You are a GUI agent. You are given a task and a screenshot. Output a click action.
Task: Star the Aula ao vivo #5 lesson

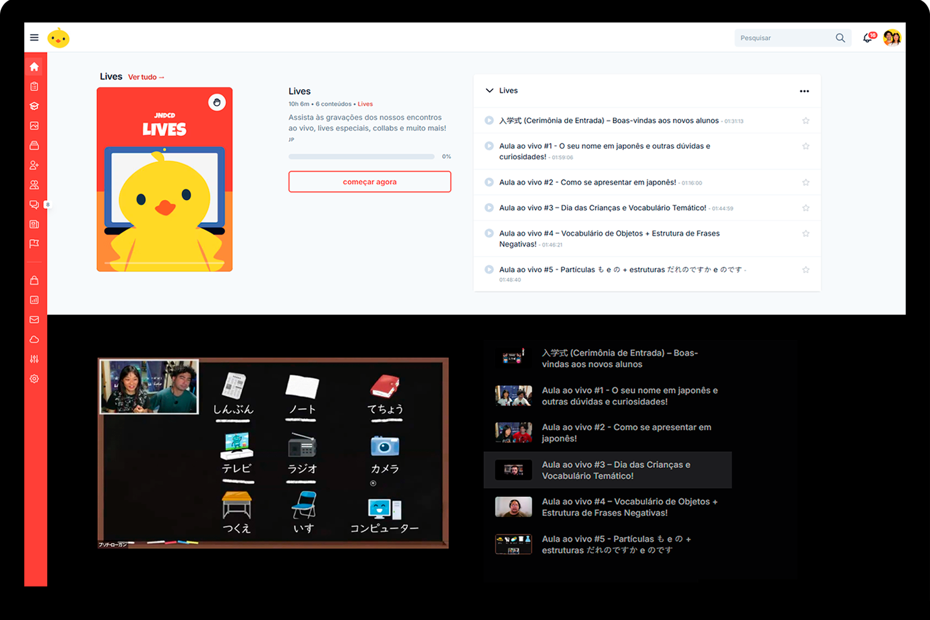point(806,270)
